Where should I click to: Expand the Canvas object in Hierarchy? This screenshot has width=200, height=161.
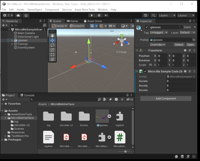12,44
